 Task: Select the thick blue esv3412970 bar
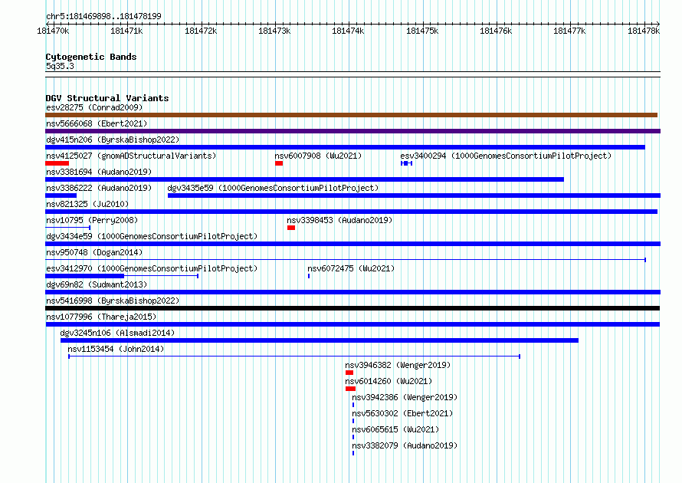85,276
